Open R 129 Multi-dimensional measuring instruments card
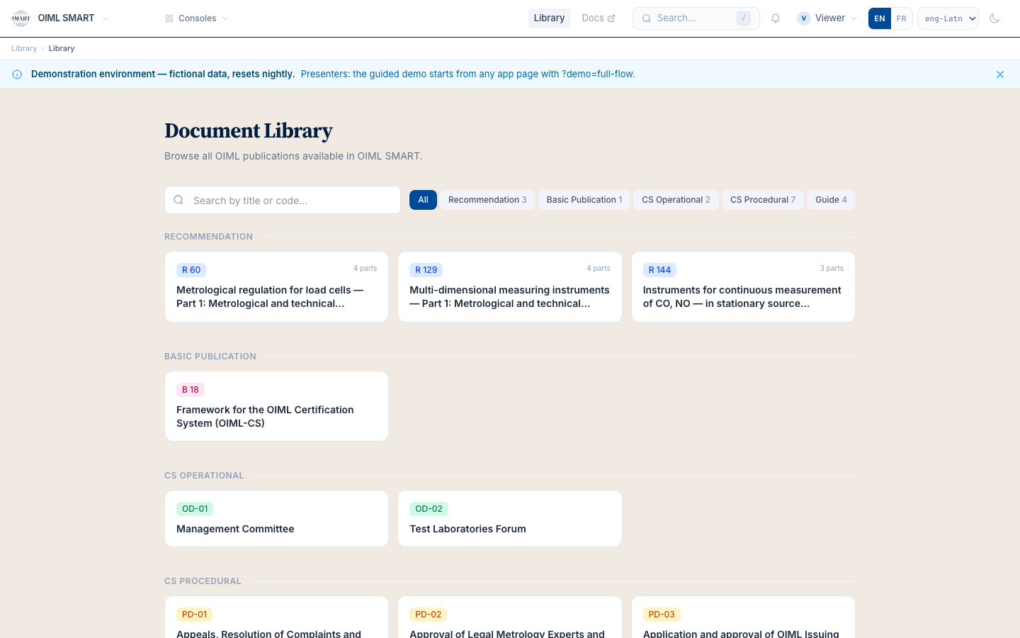 tap(510, 286)
